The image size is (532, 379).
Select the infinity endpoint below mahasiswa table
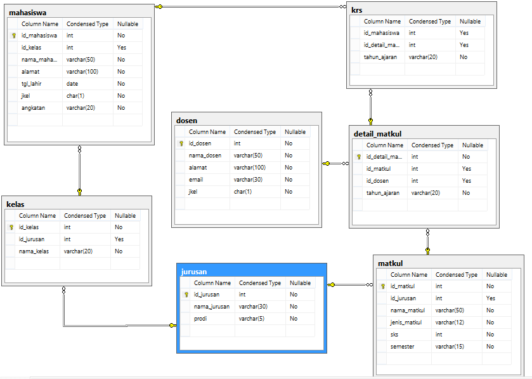(79, 149)
